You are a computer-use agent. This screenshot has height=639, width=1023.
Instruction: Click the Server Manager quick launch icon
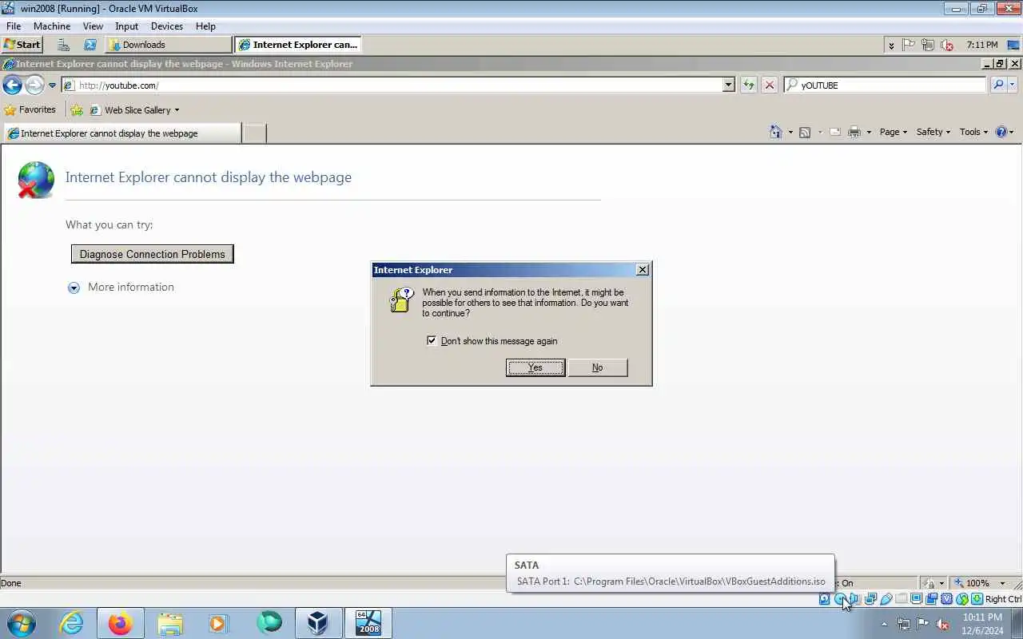63,45
